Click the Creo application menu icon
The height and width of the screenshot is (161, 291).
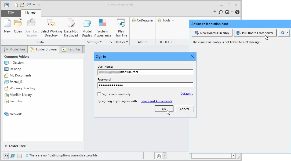click(6, 5)
